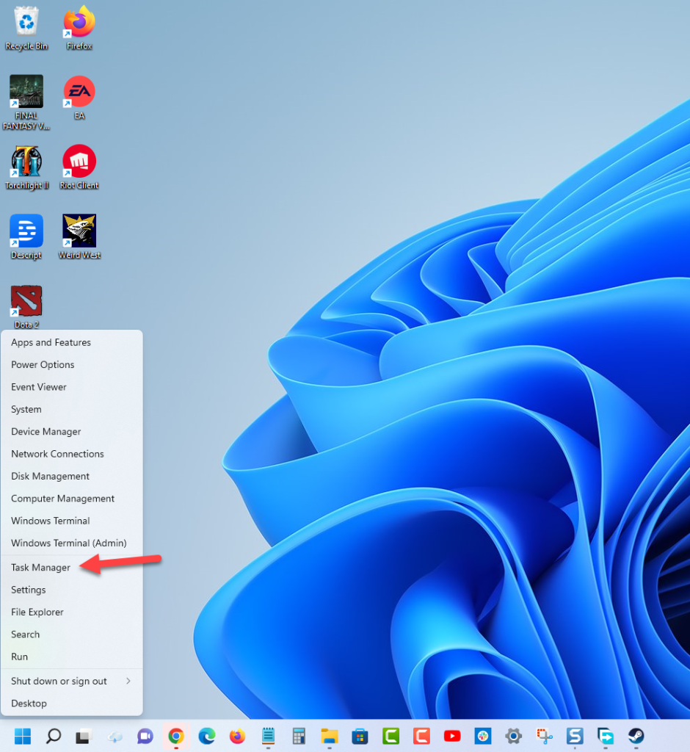This screenshot has width=690, height=752.
Task: Open Microsoft Store from taskbar
Action: [360, 736]
